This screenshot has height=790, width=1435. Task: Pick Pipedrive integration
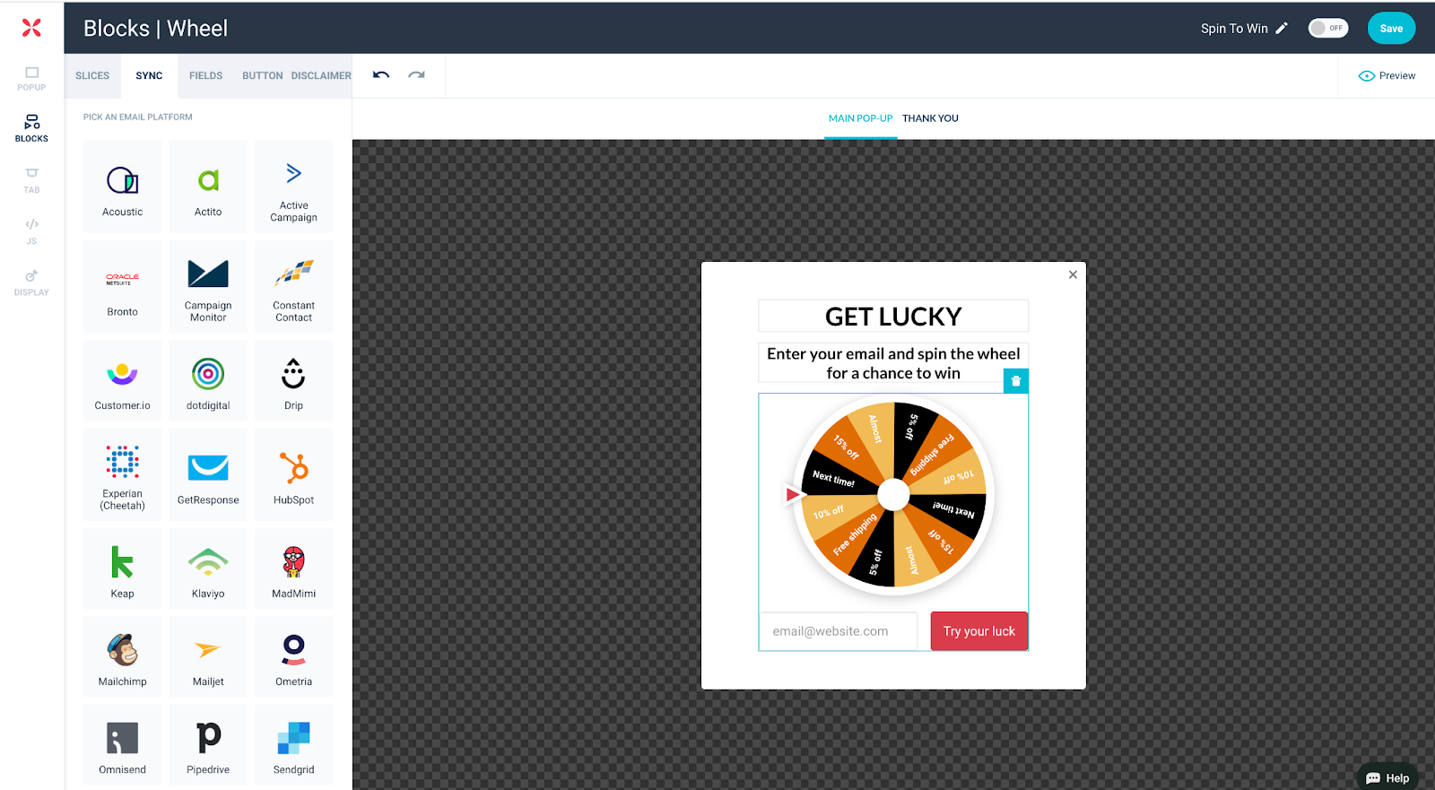coord(208,744)
